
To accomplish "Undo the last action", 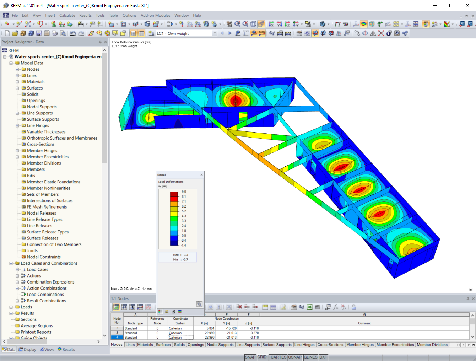I will pos(73,33).
